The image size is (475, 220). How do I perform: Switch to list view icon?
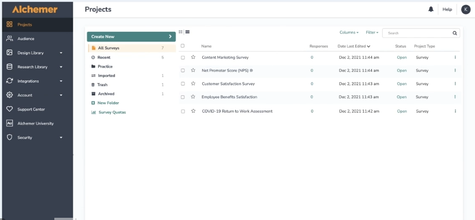pos(188,32)
